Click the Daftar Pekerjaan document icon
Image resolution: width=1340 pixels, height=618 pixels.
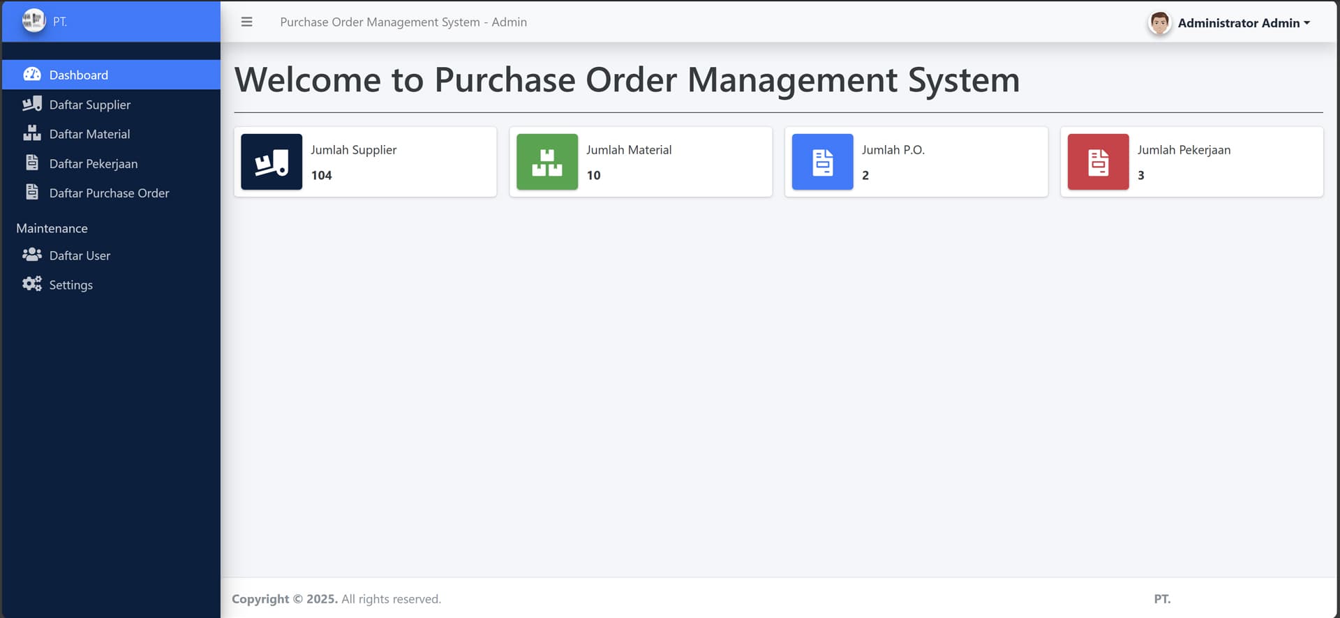click(32, 163)
